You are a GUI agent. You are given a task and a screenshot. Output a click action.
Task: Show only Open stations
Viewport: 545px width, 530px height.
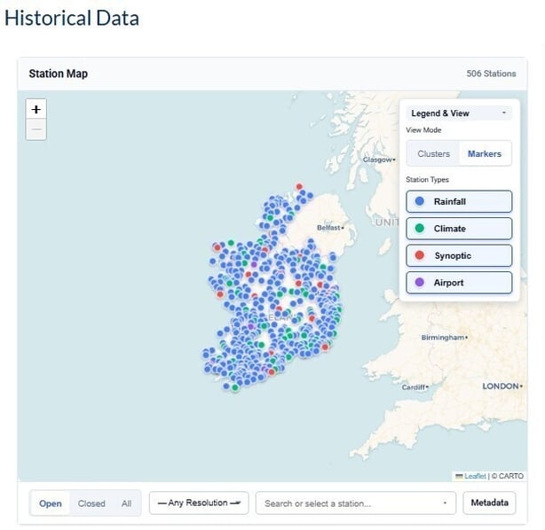(x=51, y=503)
